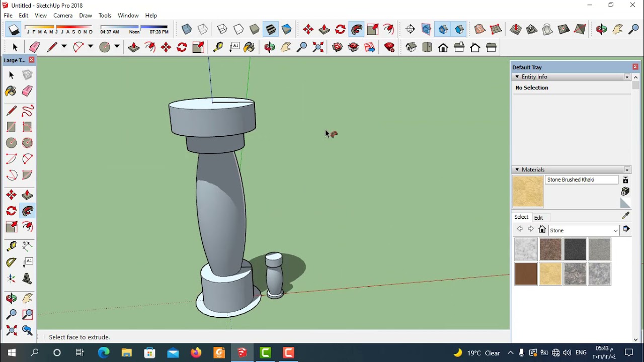Collapse the Entity Info panel
The image size is (644, 362).
[x=517, y=77]
